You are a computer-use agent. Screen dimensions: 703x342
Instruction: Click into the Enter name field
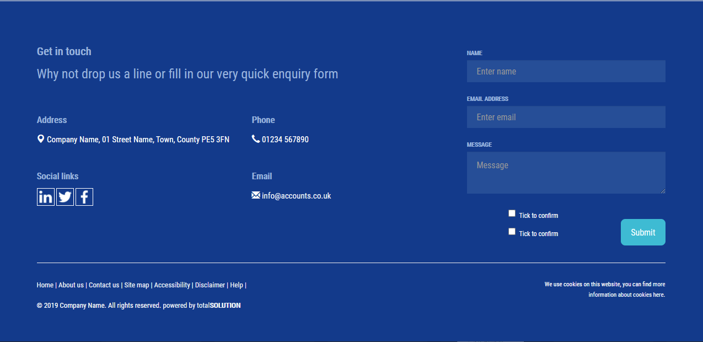[566, 71]
